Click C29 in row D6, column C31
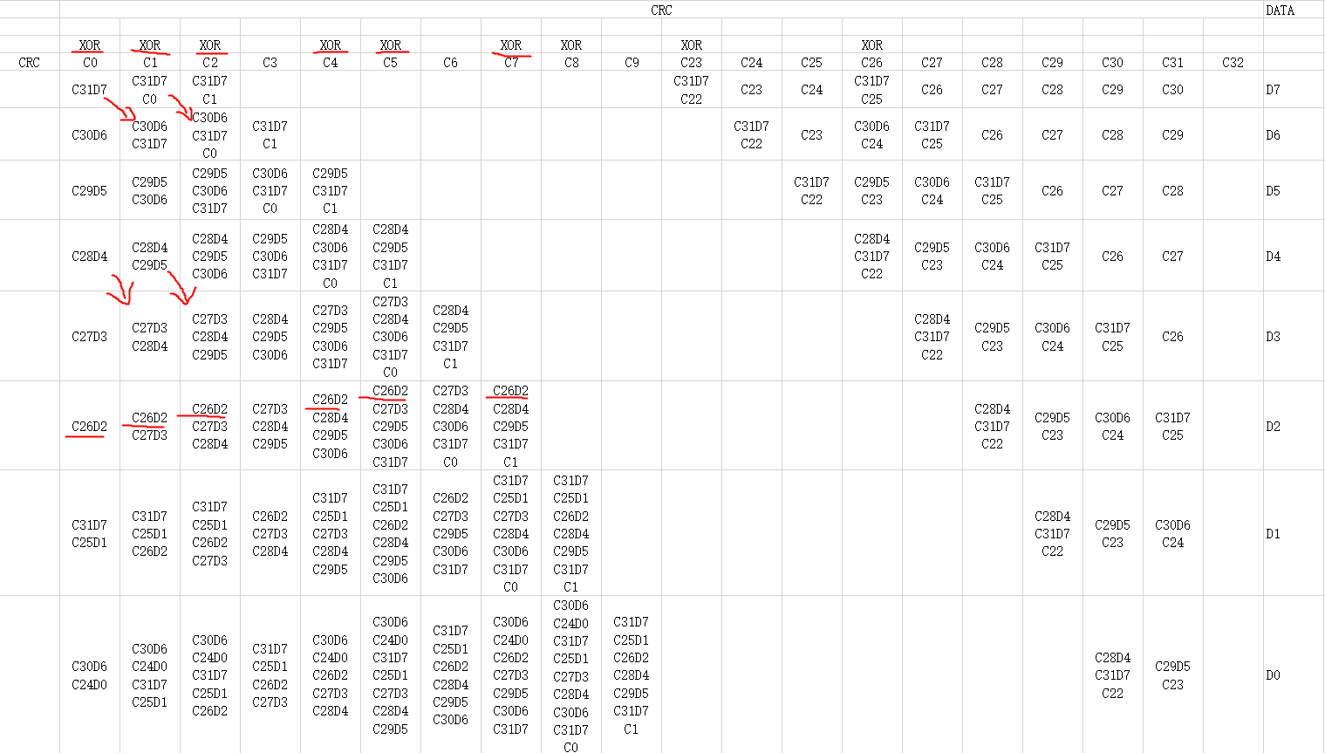 1173,134
